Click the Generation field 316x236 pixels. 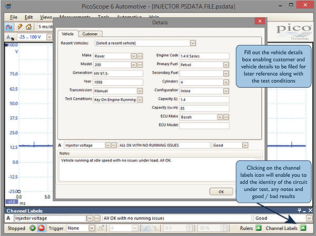(118, 74)
